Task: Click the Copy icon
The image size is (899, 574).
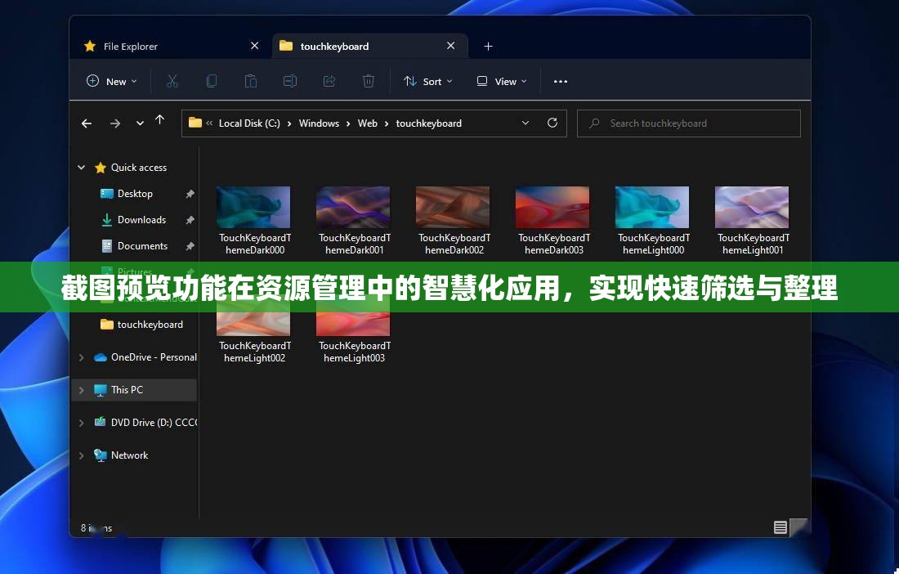Action: (212, 81)
